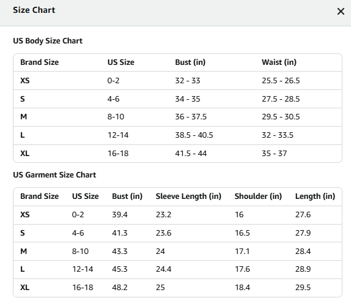Click the XS row in body chart
351x306 pixels.
177,81
